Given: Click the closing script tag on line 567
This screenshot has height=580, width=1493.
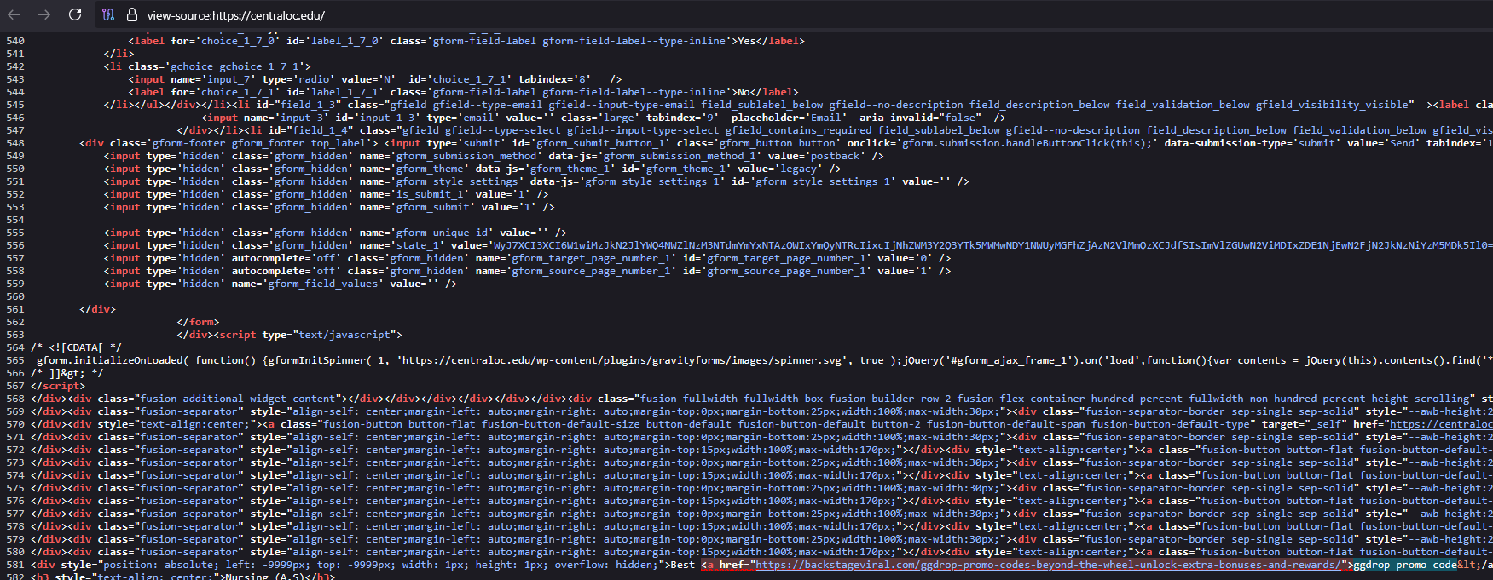Looking at the screenshot, I should click(58, 386).
